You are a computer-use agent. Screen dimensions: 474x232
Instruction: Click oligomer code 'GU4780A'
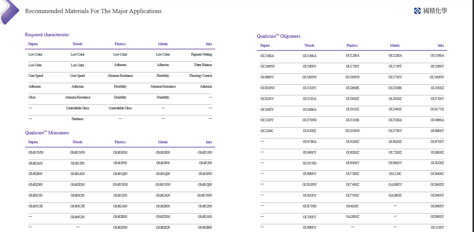[310, 142]
